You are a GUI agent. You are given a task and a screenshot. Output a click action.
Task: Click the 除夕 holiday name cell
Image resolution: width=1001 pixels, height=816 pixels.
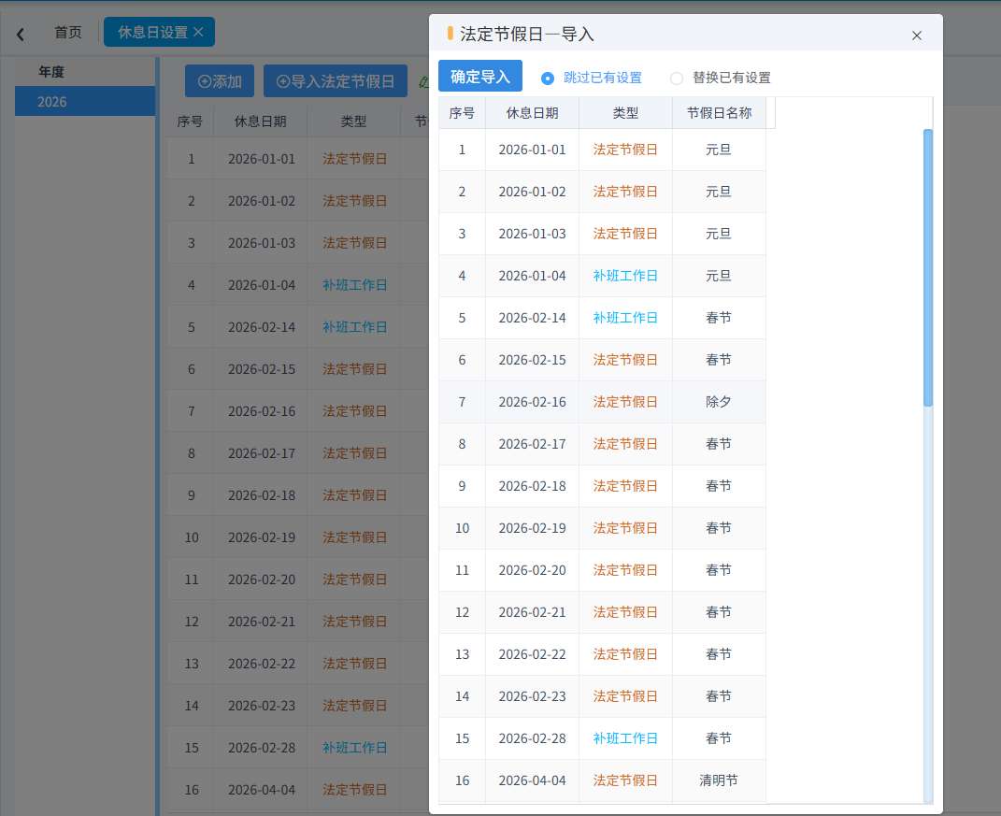tap(719, 402)
